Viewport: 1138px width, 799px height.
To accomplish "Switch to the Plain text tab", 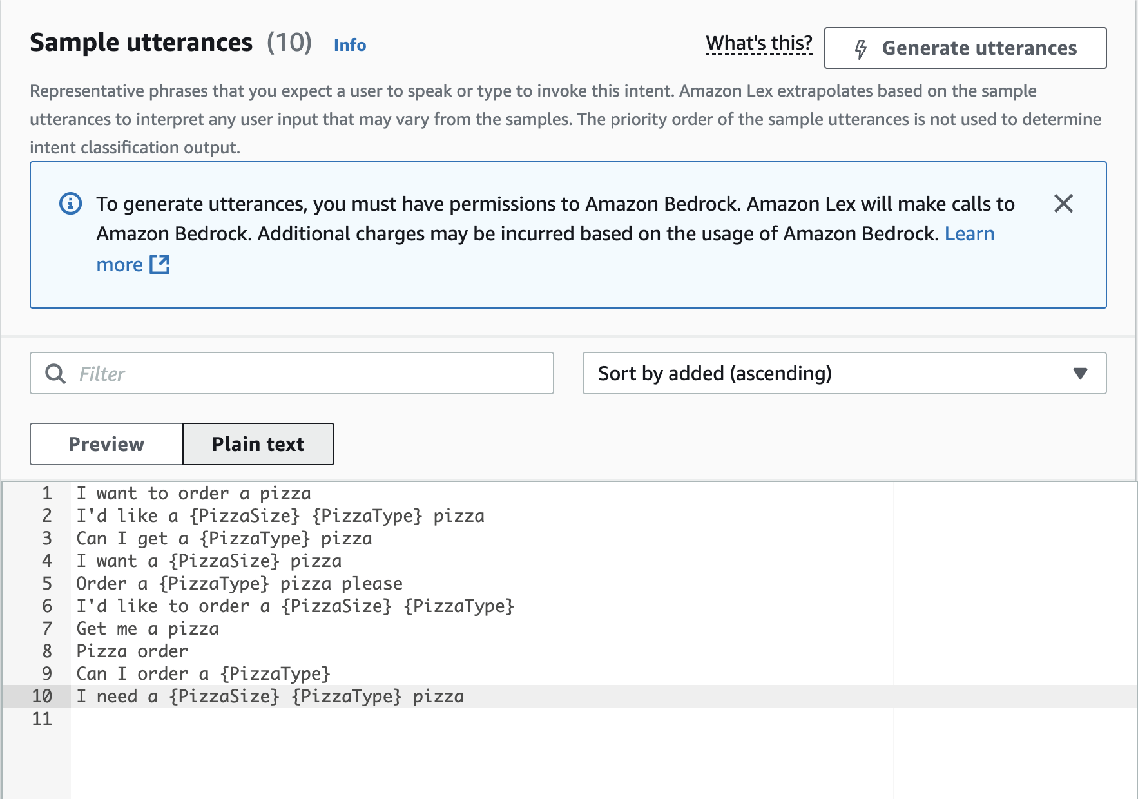I will tap(258, 444).
